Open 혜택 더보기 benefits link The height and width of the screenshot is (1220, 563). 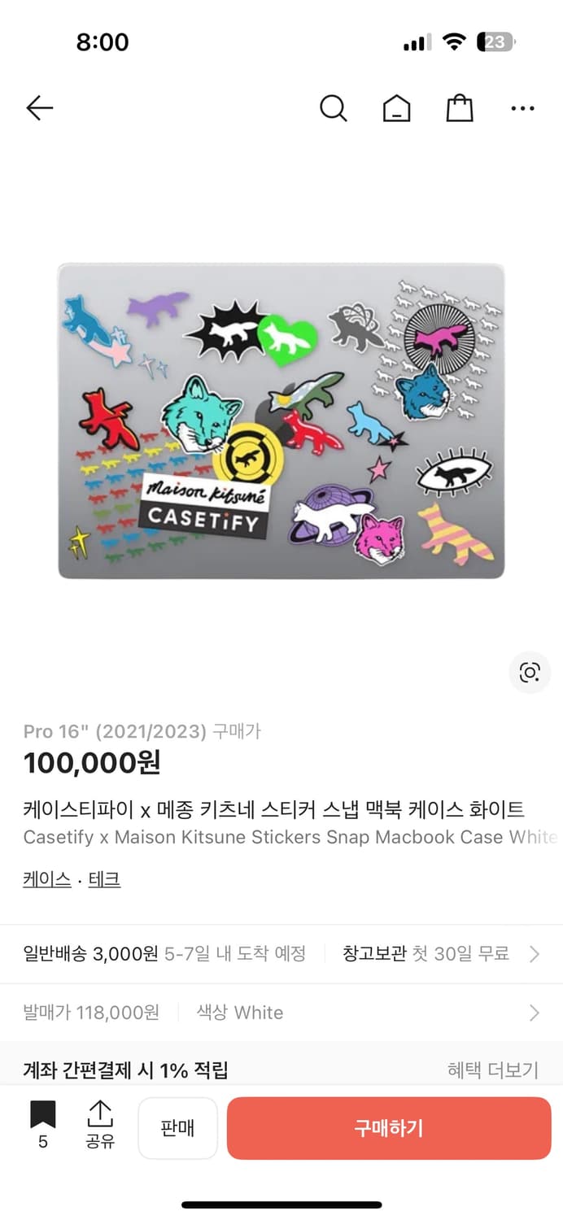coord(493,1070)
